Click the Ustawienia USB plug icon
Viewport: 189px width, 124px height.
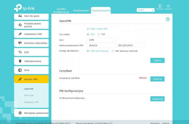click(20, 34)
